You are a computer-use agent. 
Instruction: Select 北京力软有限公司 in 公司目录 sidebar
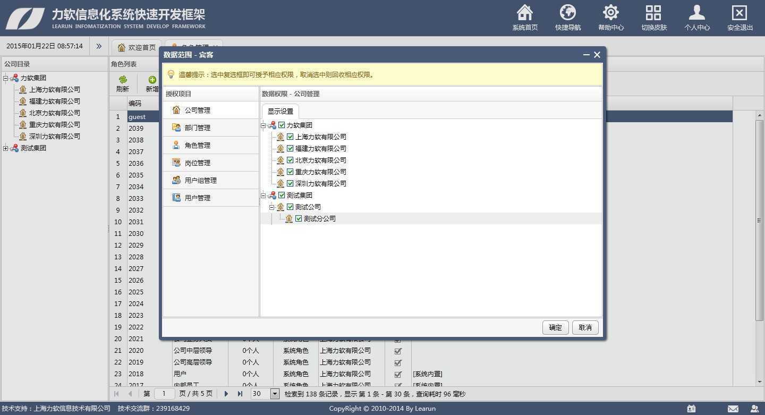(x=55, y=113)
